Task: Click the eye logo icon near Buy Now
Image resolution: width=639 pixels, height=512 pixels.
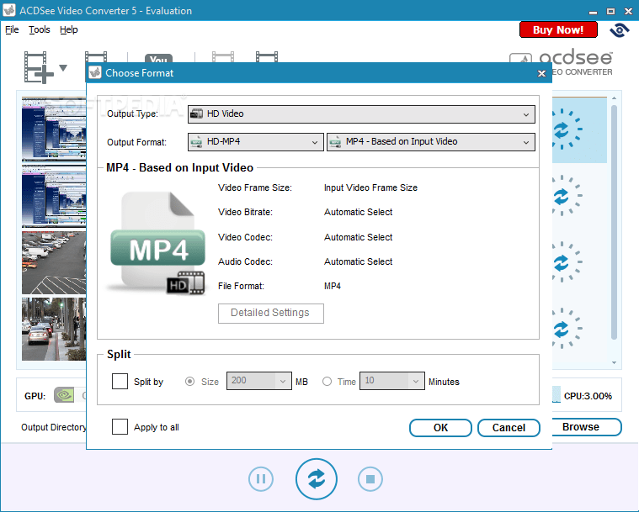Action: (x=620, y=30)
